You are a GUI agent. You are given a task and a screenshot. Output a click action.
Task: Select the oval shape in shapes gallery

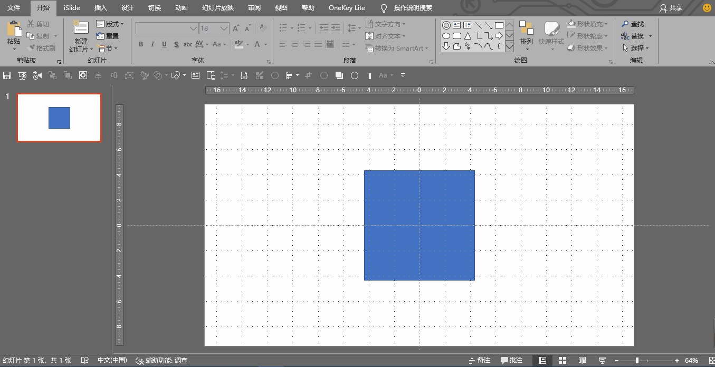tap(446, 36)
